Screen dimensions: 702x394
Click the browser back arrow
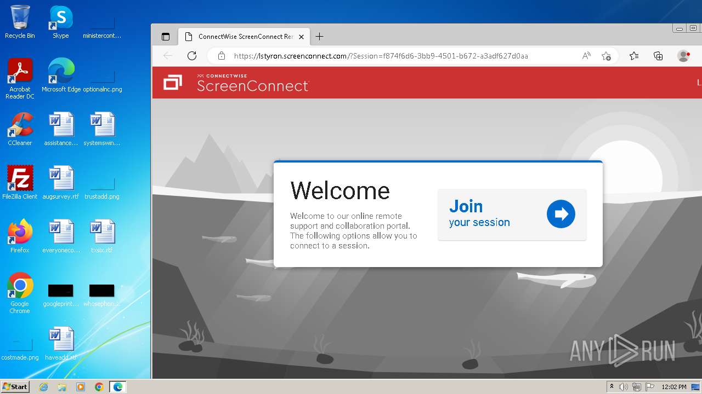(168, 56)
